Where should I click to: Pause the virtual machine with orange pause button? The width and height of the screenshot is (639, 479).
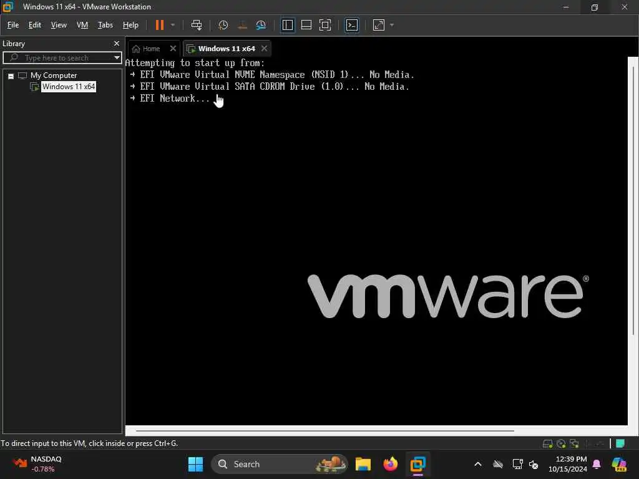point(159,25)
